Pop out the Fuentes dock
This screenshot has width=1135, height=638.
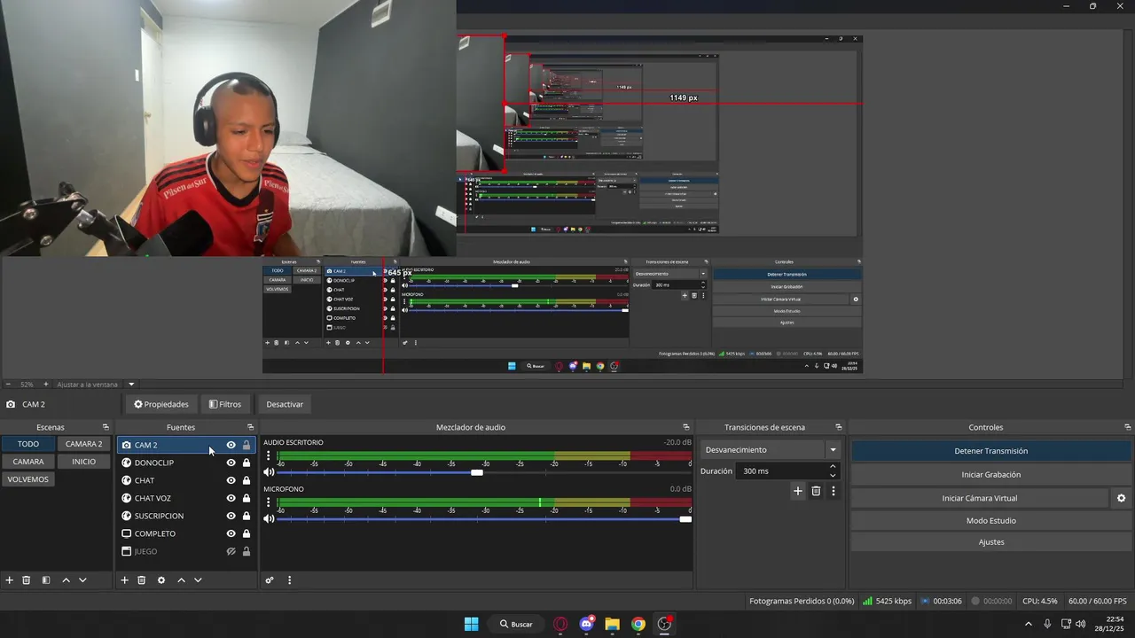pyautogui.click(x=250, y=427)
